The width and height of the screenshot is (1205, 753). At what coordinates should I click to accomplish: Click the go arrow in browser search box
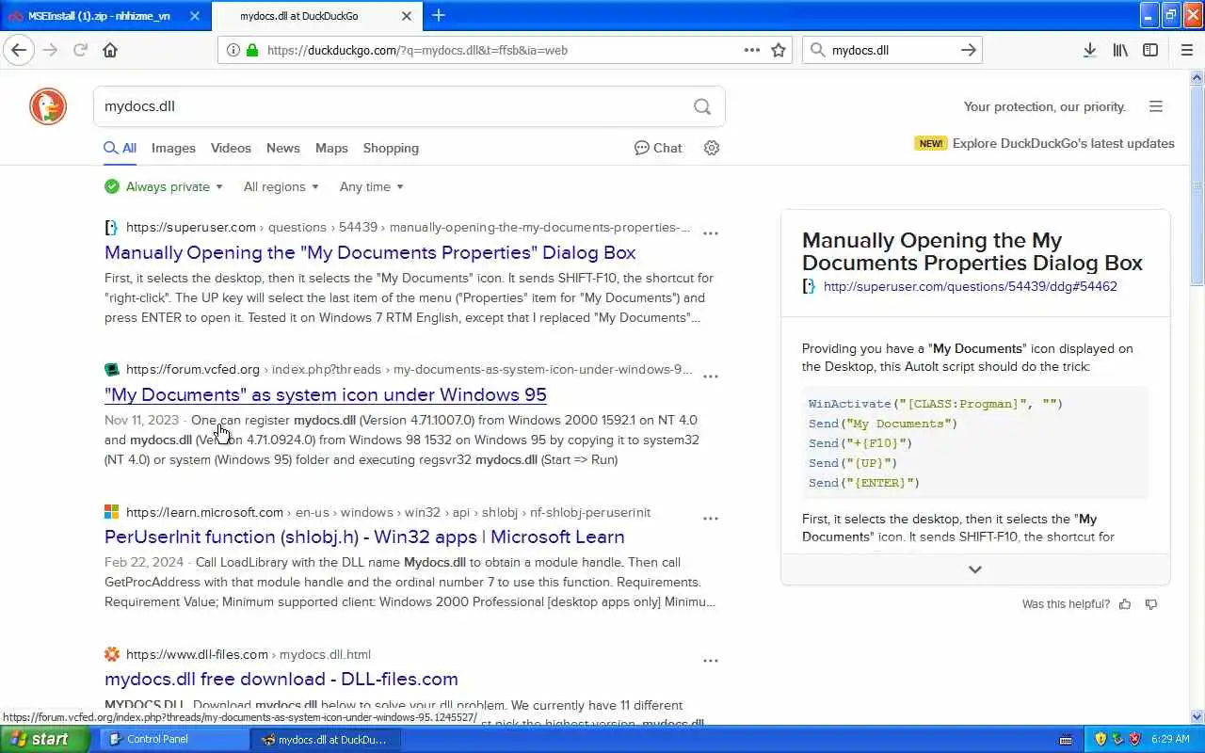point(968,50)
